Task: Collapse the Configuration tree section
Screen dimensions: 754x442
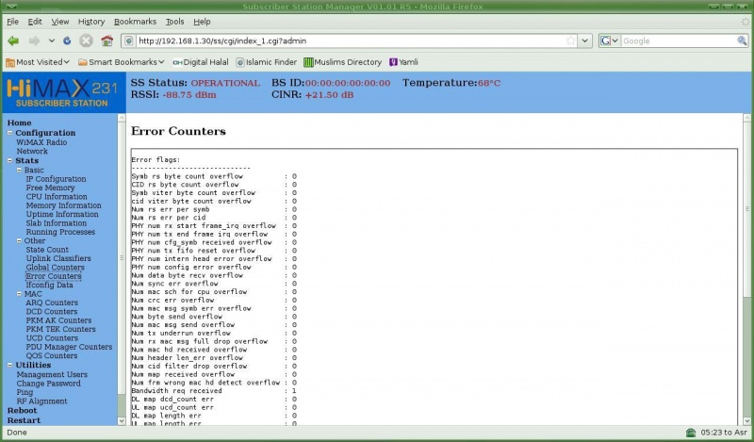Action: (9, 133)
